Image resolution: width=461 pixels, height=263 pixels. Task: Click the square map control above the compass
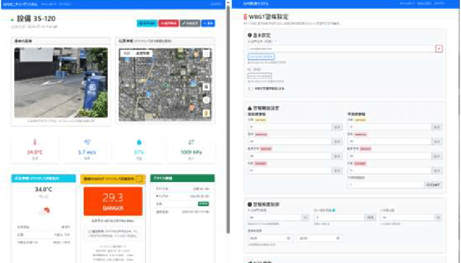click(x=206, y=87)
